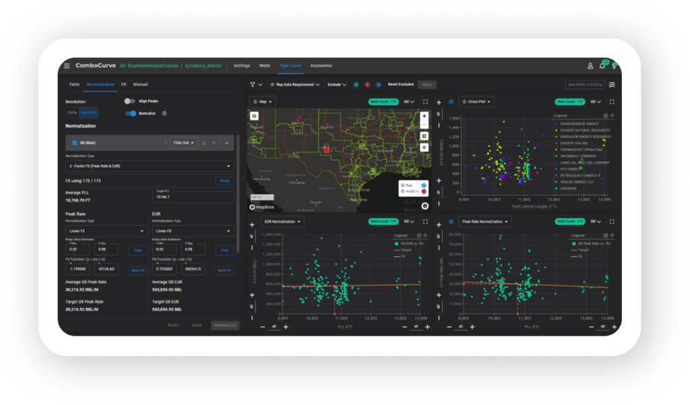
Task: Zoom in on the map
Action: coord(424,116)
